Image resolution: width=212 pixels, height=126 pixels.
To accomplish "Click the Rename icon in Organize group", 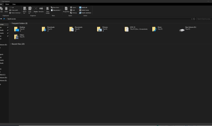I will [41, 9].
